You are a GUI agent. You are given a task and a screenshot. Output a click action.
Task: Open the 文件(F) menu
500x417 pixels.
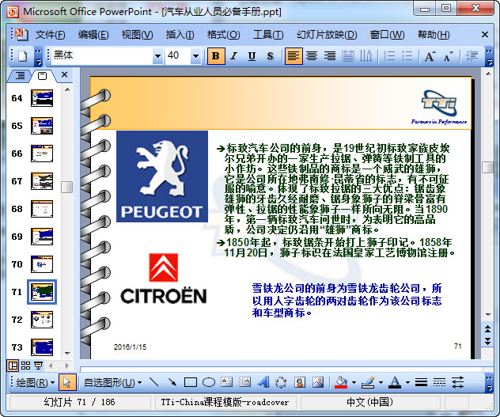point(50,35)
